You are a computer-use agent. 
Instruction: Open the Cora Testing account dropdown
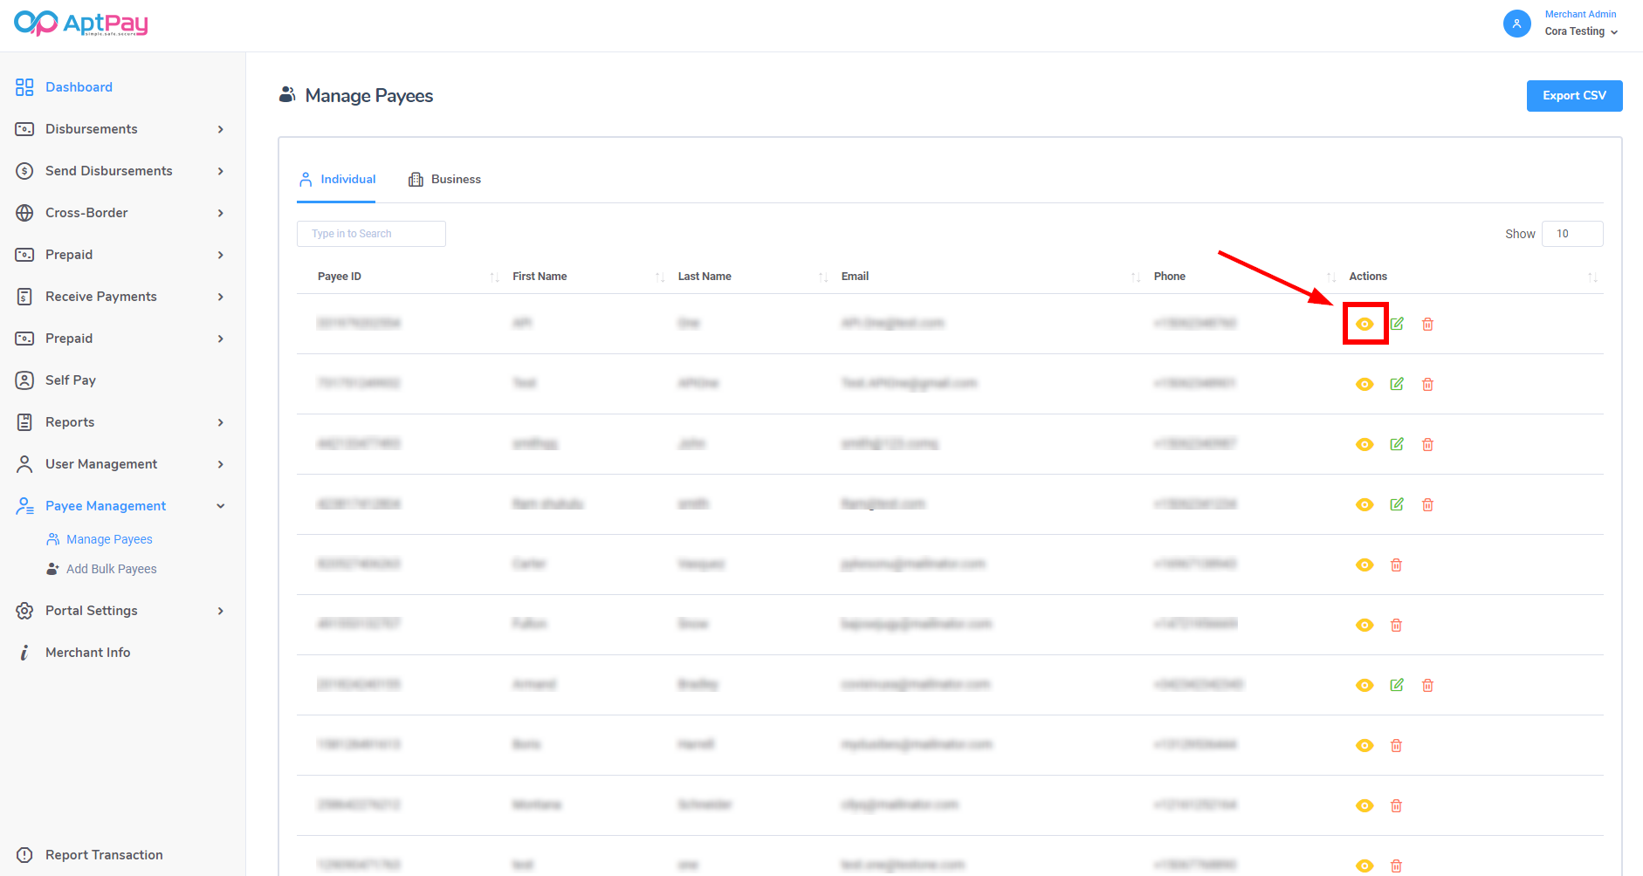point(1581,31)
